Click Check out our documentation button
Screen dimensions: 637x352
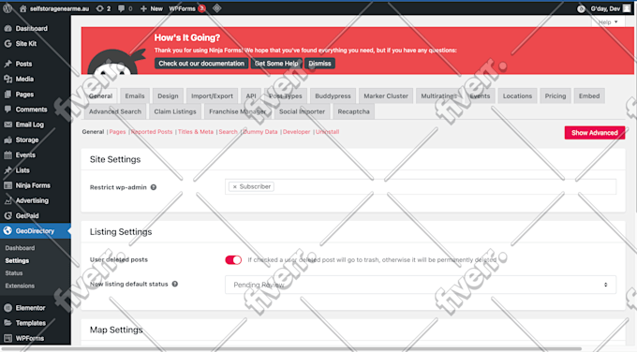coord(201,64)
